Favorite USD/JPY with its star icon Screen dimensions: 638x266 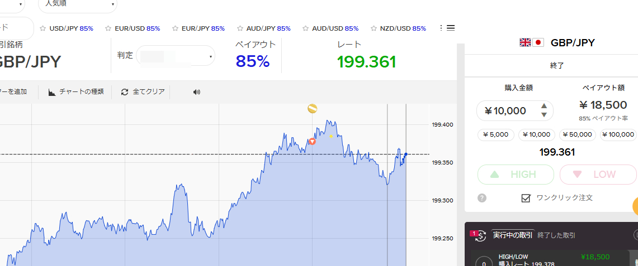tap(42, 28)
